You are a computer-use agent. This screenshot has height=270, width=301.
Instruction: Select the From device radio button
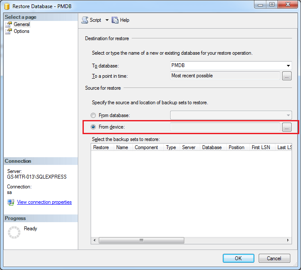click(x=93, y=127)
